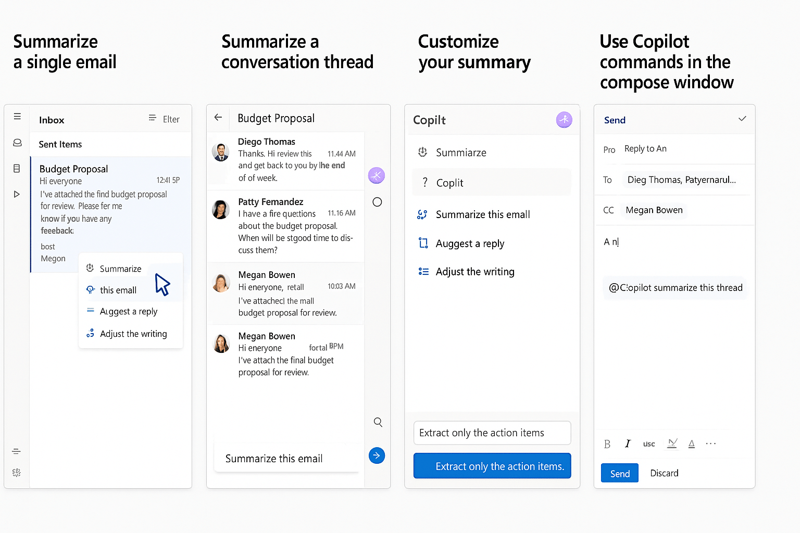
Task: Open the Filter dropdown in Inbox
Action: (164, 119)
